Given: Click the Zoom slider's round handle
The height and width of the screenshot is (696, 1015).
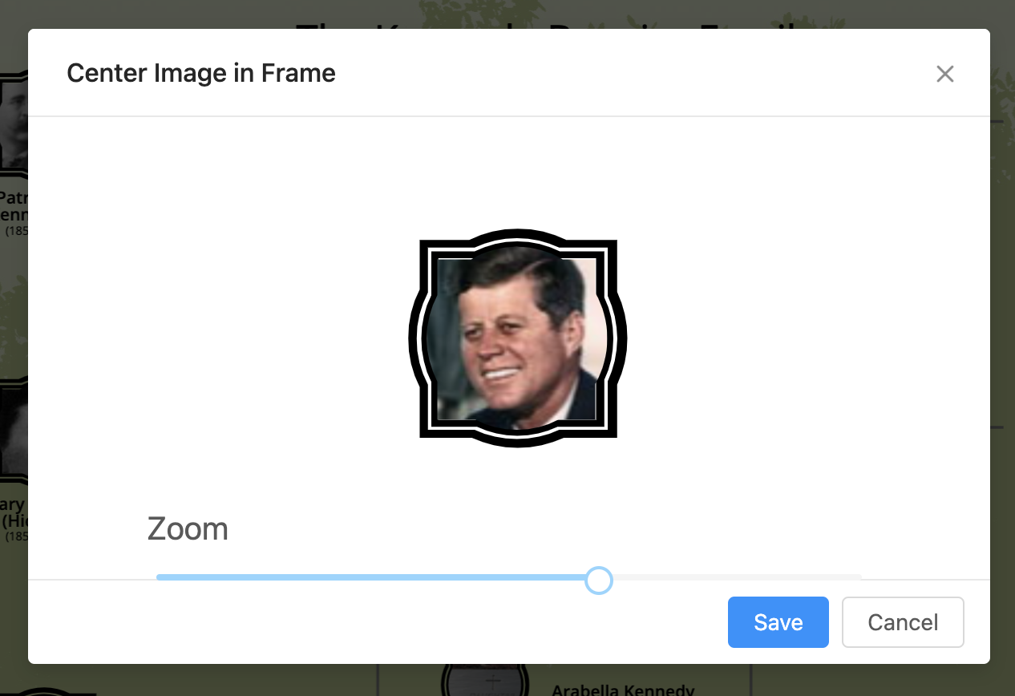Looking at the screenshot, I should 599,580.
